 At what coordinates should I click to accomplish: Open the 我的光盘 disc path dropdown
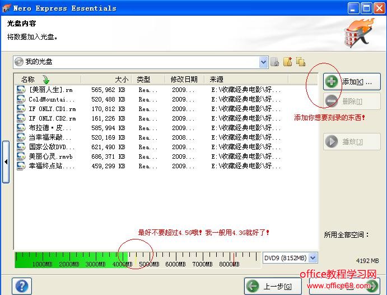tap(263, 62)
